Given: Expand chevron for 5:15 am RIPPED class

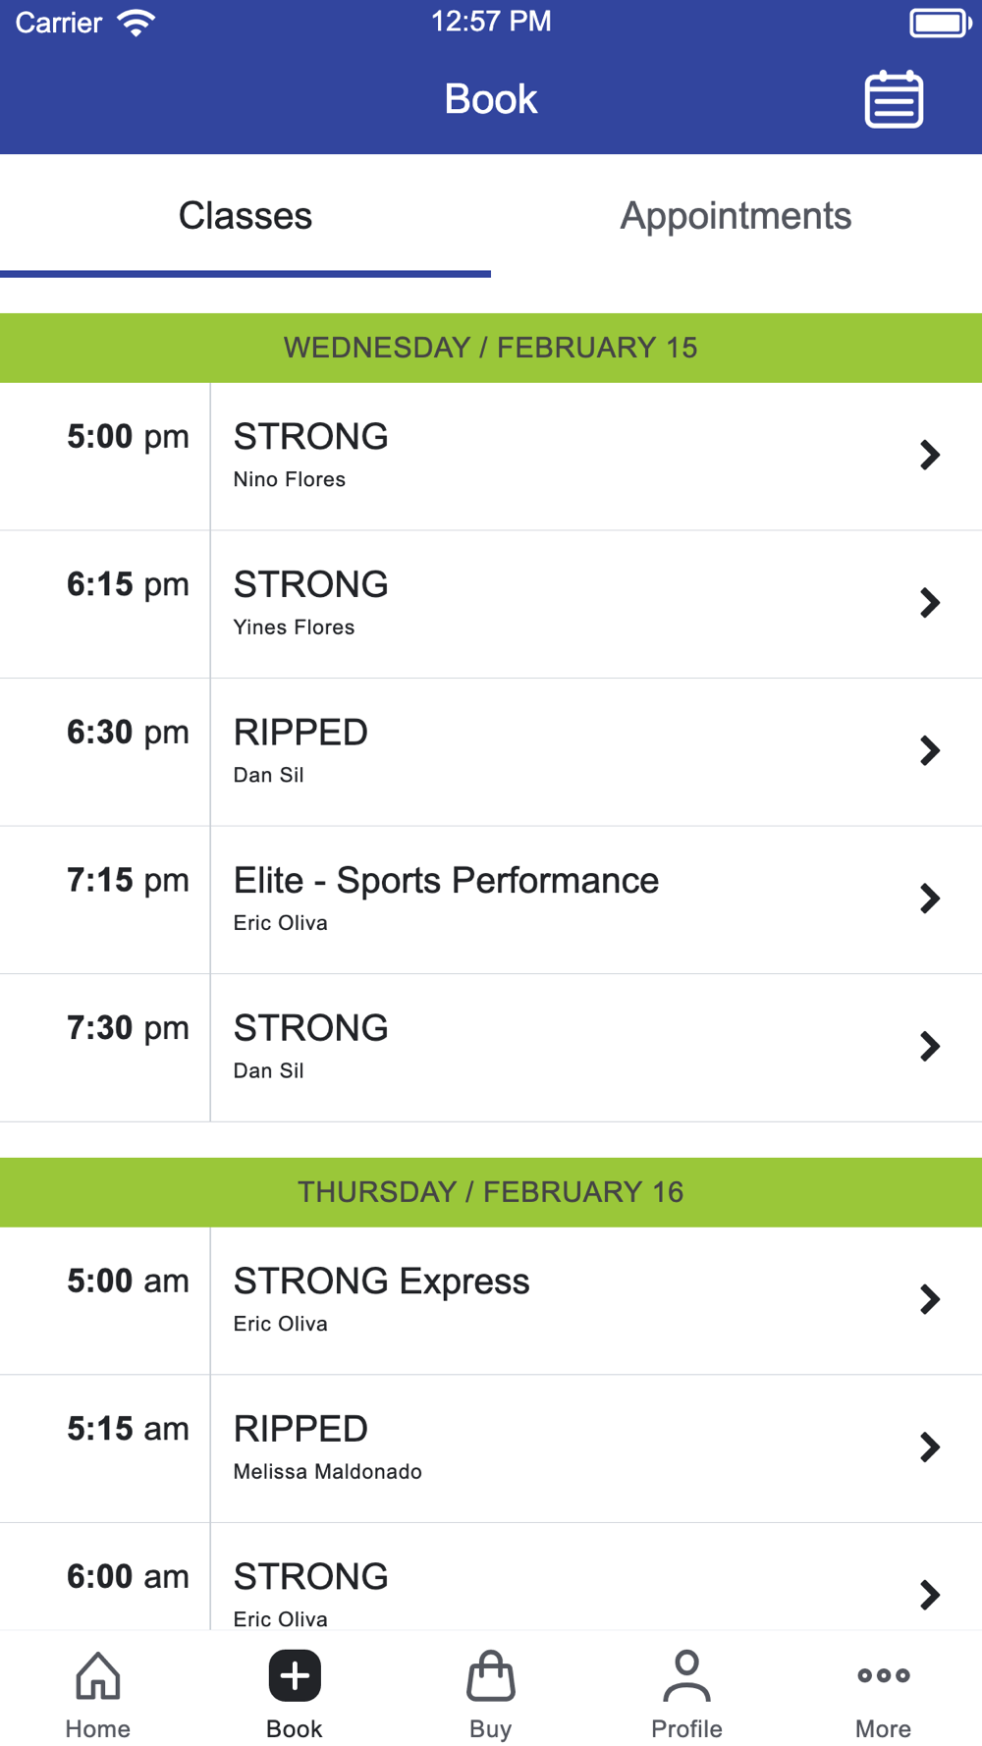Looking at the screenshot, I should [930, 1446].
